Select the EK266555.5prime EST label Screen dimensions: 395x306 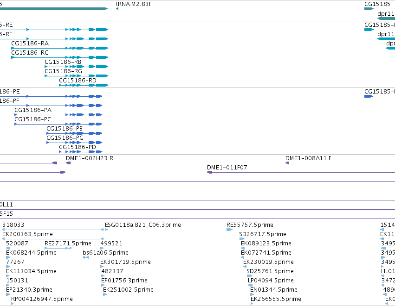click(276, 299)
